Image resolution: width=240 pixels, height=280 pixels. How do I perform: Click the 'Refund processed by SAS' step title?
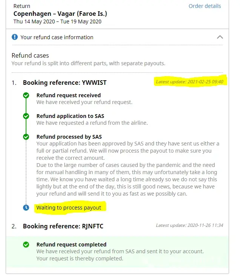pos(69,137)
